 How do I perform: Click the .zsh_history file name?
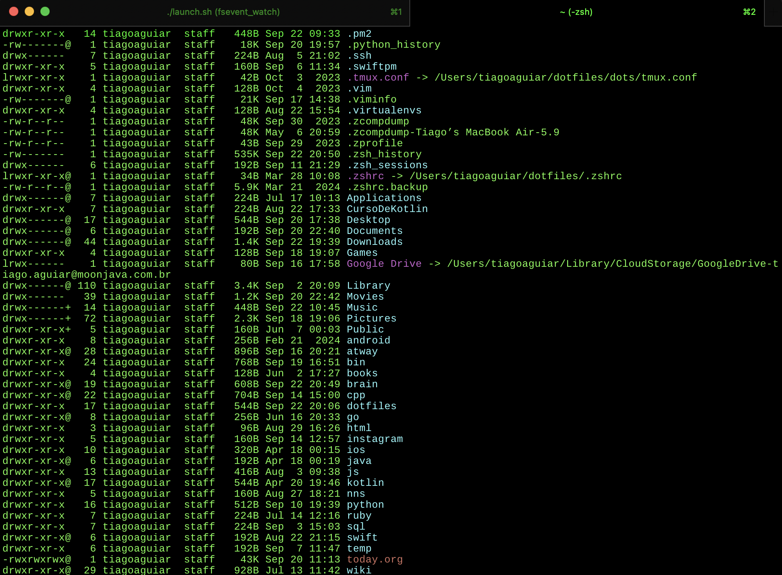pos(384,154)
